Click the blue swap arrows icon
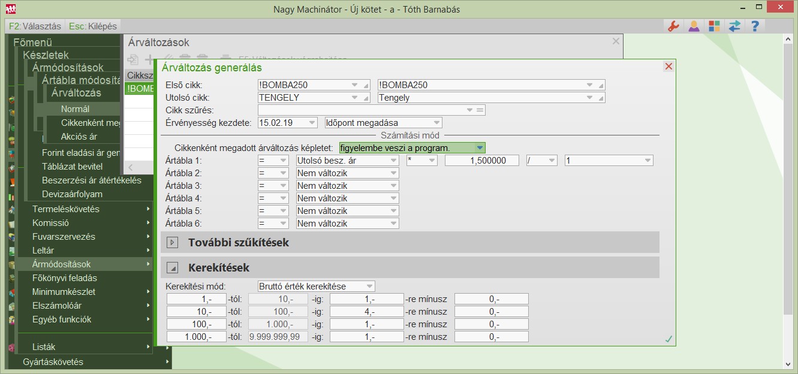 coord(734,26)
